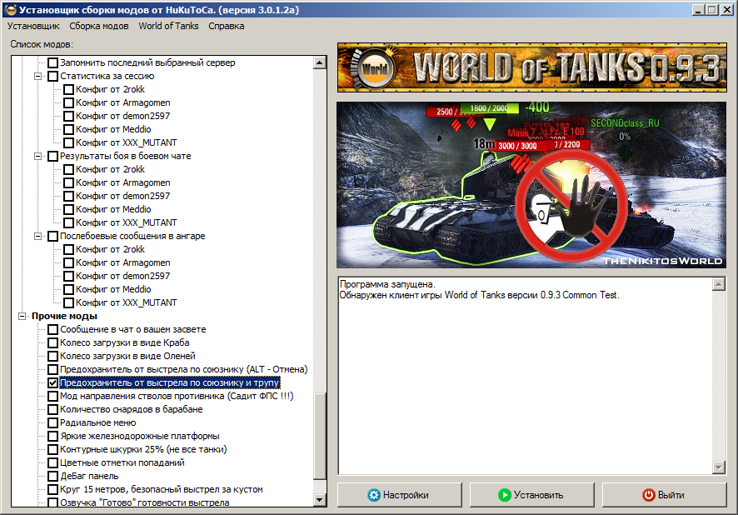Check Колесо загрузки в виде Оленей
Screen dimensions: 738x515
(52, 356)
